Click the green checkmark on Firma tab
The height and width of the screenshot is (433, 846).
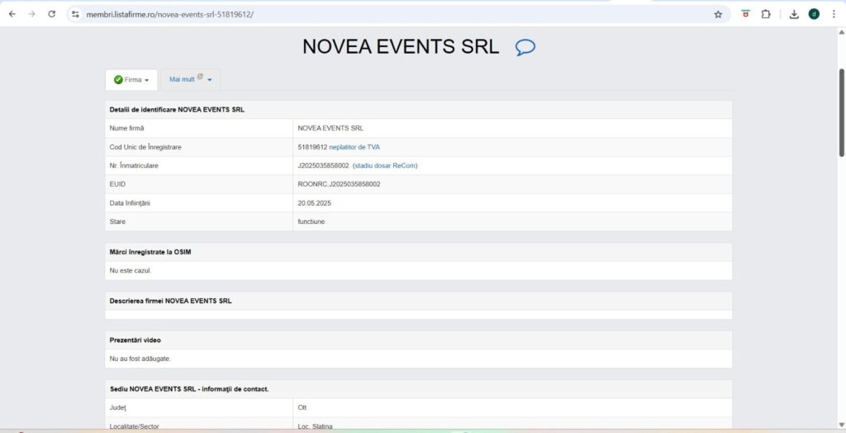pyautogui.click(x=118, y=80)
